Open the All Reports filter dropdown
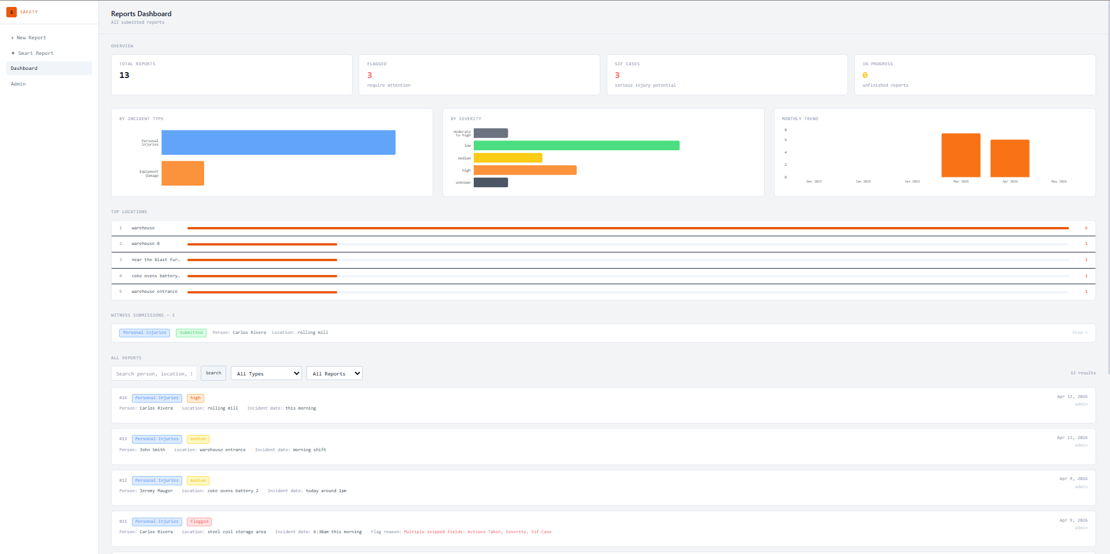Image resolution: width=1110 pixels, height=554 pixels. [334, 374]
